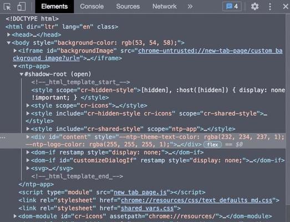
Task: Collapse the ntp-app element
Action: point(15,66)
